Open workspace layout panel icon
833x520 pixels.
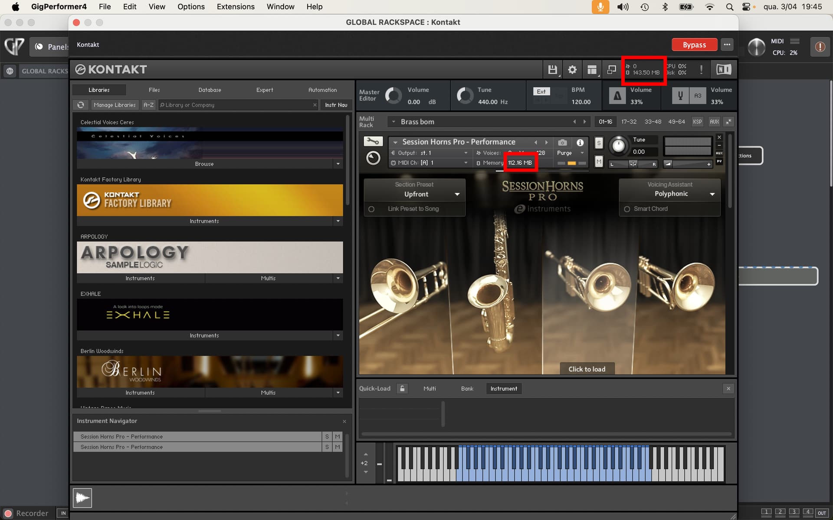[592, 69]
